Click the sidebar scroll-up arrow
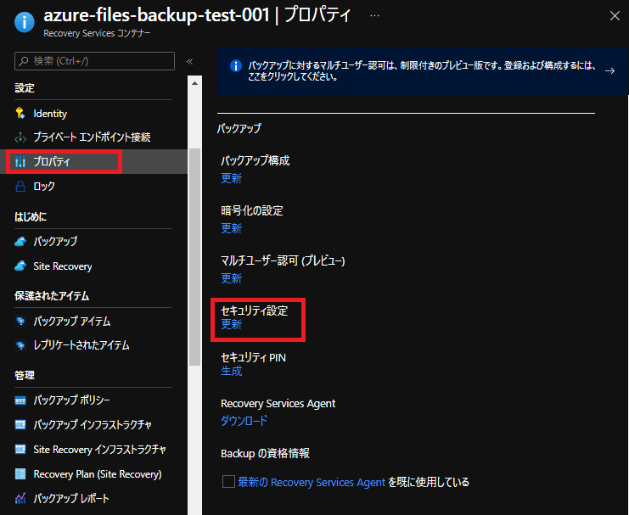This screenshot has width=629, height=515. click(194, 83)
